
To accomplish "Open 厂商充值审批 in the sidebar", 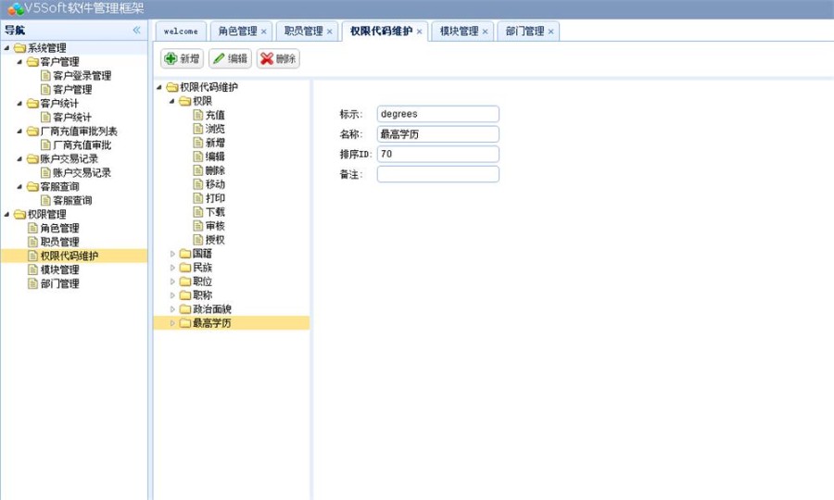I will point(82,145).
